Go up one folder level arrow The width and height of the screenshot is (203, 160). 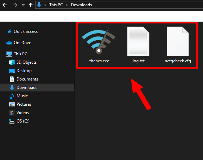(31, 5)
